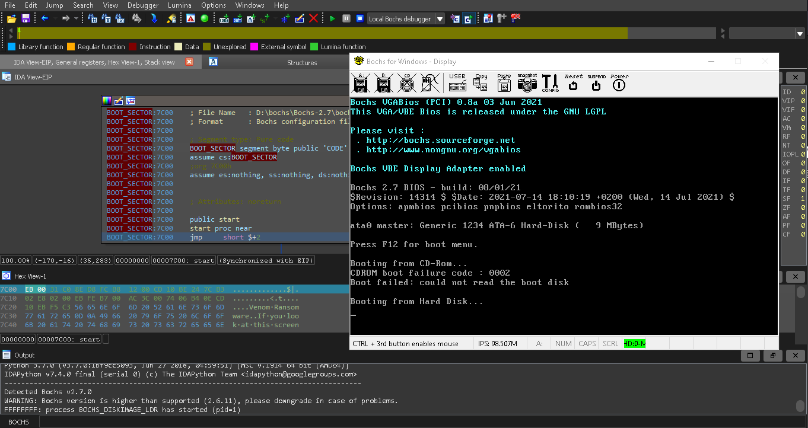Click the graph color palette icon

click(107, 101)
